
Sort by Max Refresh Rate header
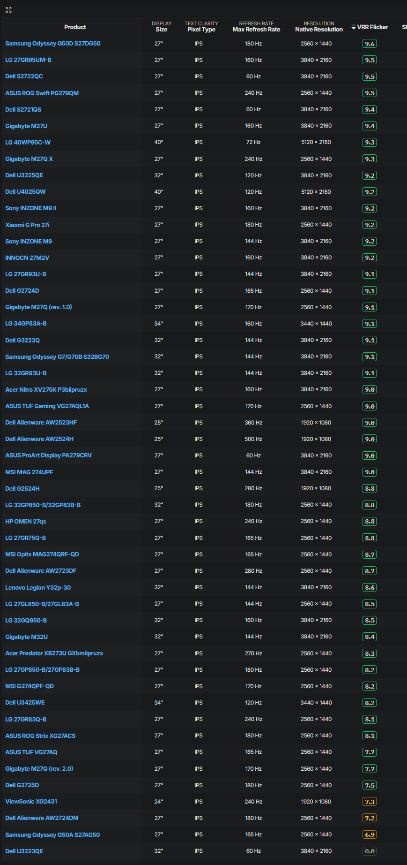(256, 27)
